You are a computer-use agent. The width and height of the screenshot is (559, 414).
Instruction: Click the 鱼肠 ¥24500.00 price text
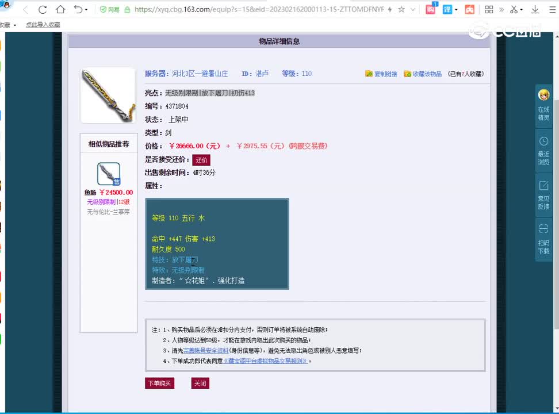click(109, 192)
